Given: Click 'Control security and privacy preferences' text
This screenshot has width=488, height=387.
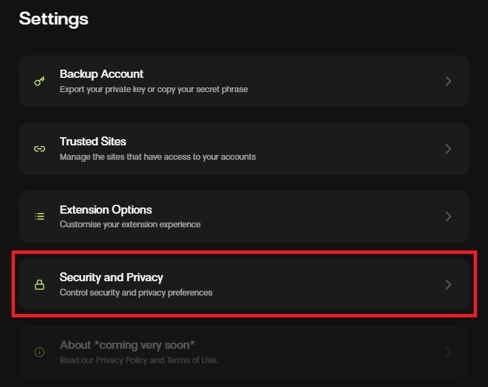Looking at the screenshot, I should click(136, 292).
